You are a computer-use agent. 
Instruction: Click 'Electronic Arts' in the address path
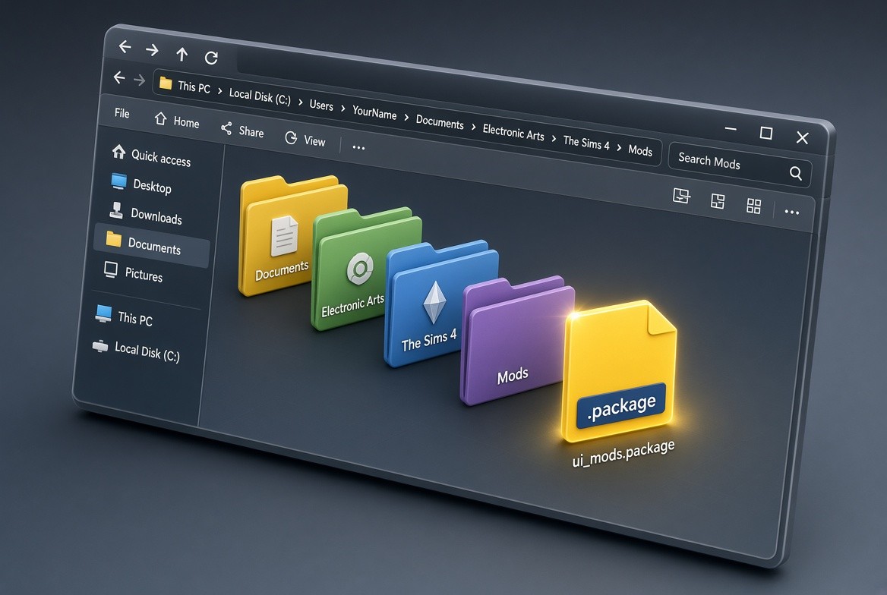coord(513,133)
